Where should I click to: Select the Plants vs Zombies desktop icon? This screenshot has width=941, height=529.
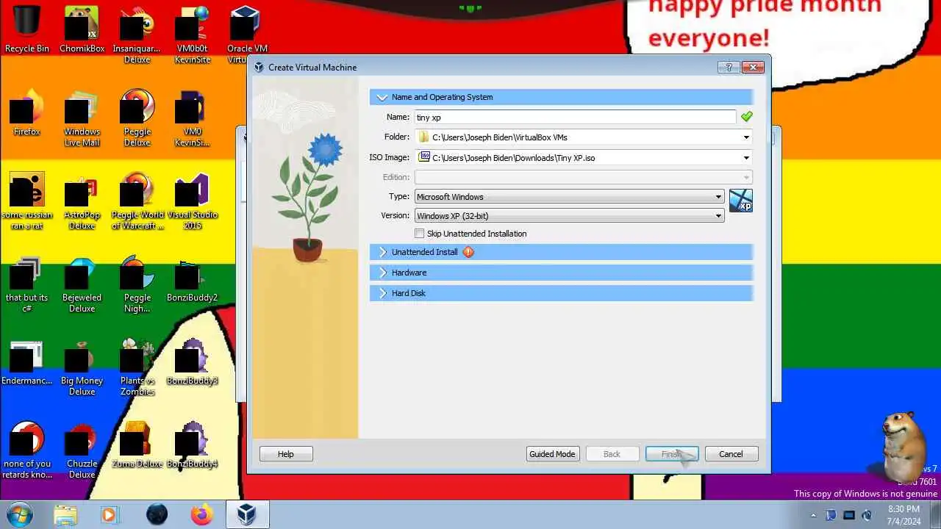pos(137,367)
